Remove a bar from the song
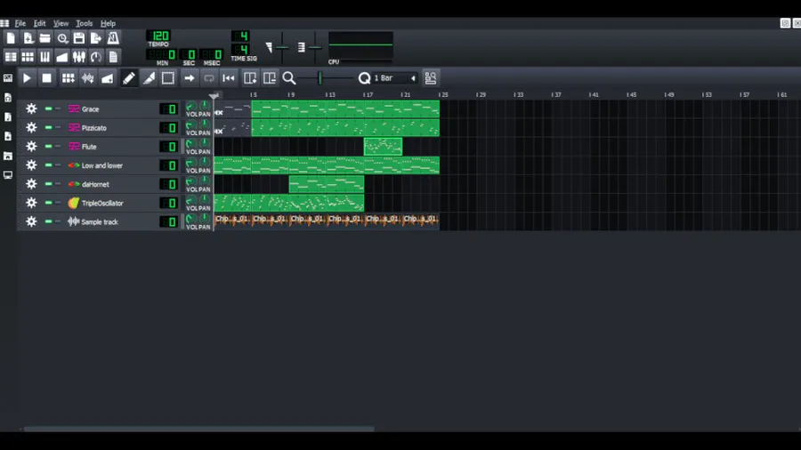Image resolution: width=801 pixels, height=450 pixels. 269,78
